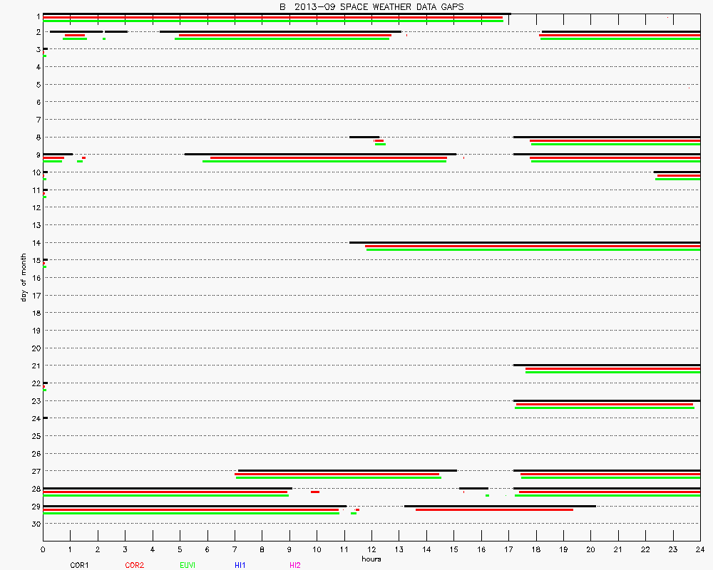Select the black COR1 gap bar on day 14
The height and width of the screenshot is (570, 713).
pyautogui.click(x=524, y=242)
